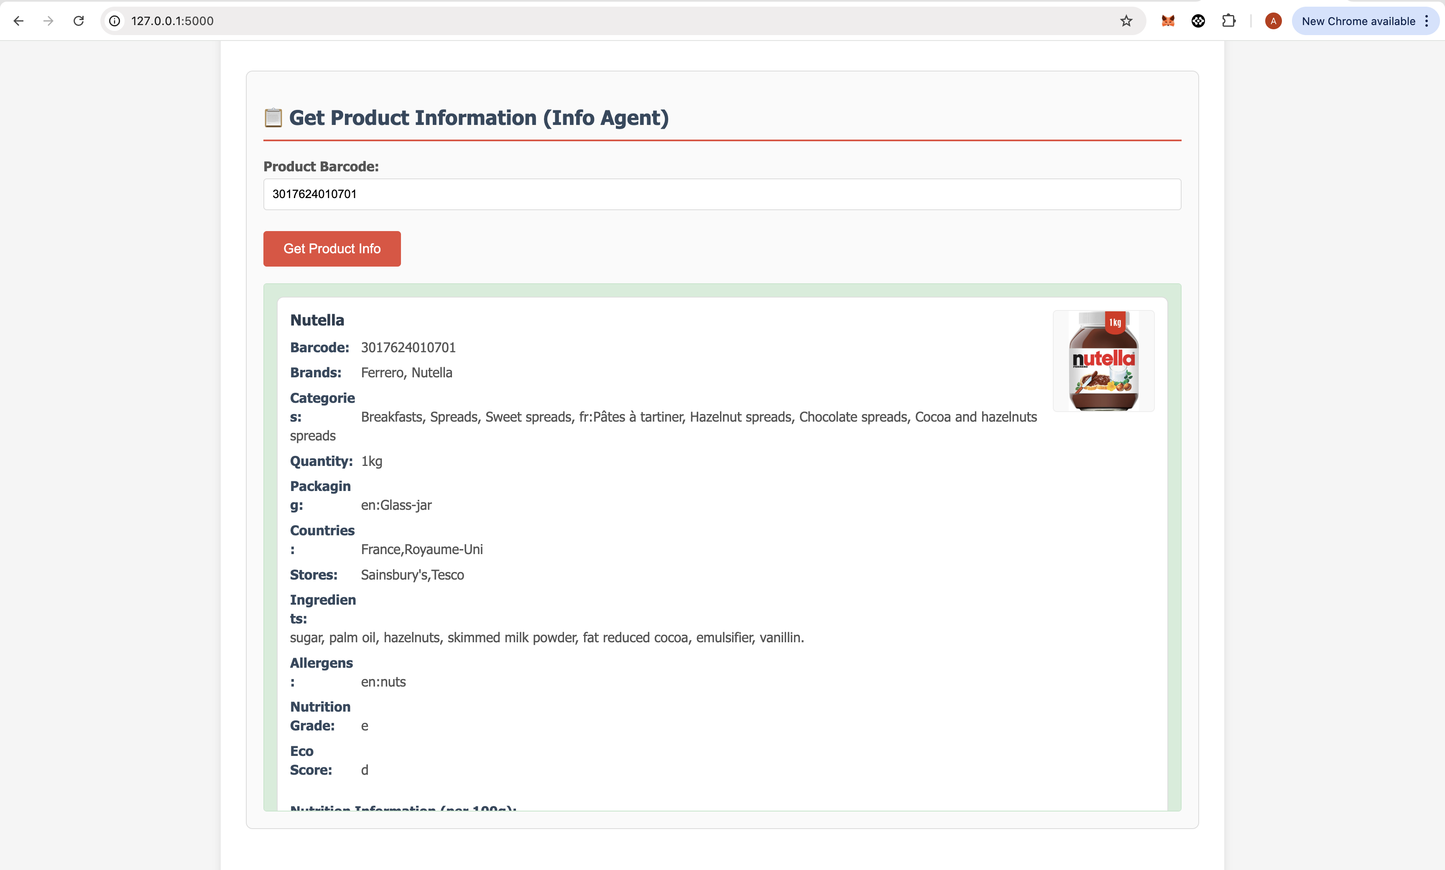
Task: Click the brands value Ferrero, Nutella
Action: point(406,373)
